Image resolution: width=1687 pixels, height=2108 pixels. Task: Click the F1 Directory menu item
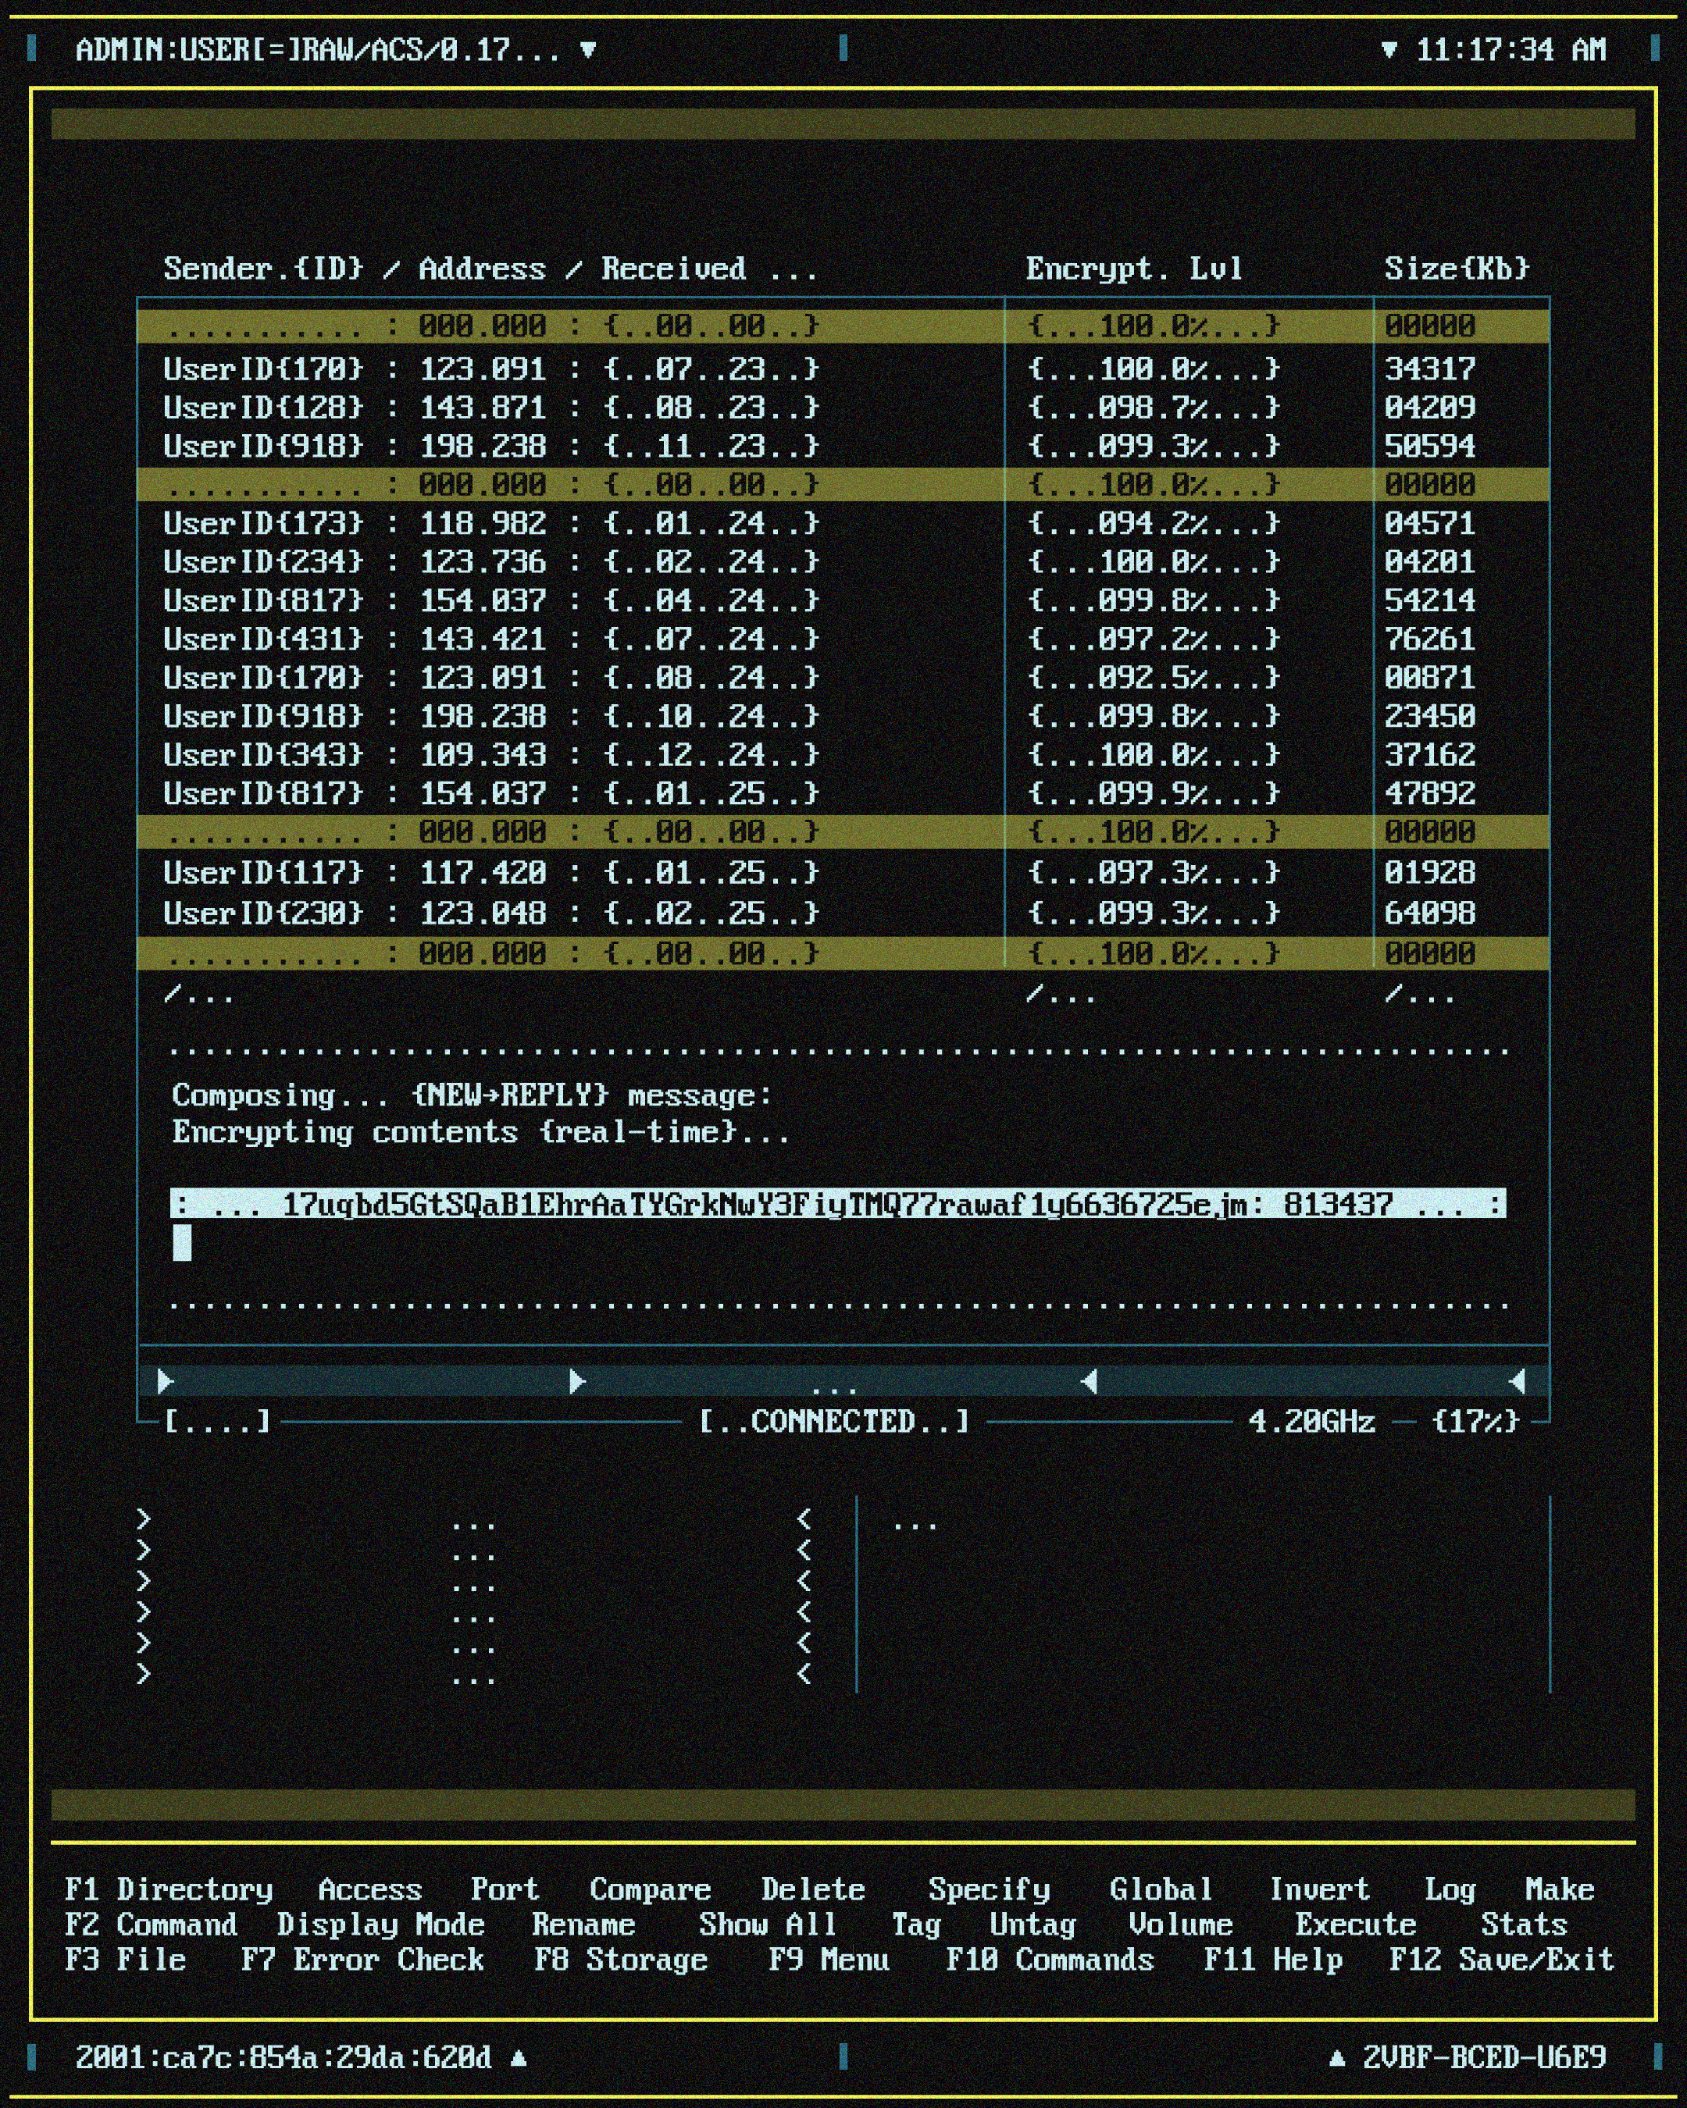pyautogui.click(x=169, y=1889)
